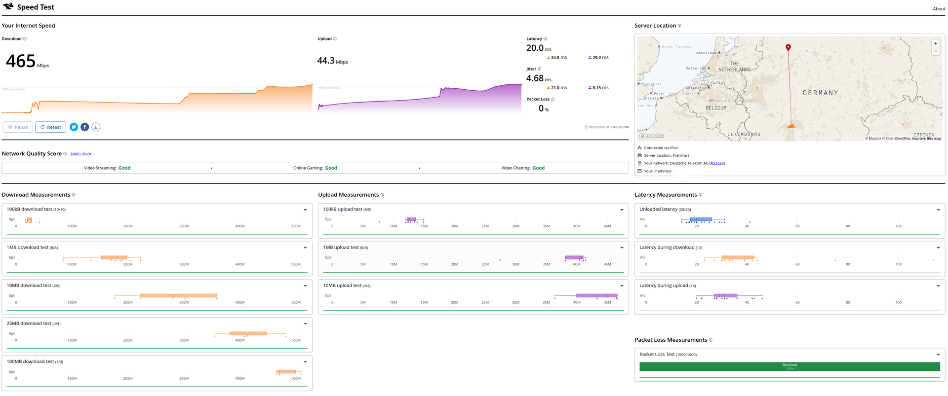Open the About page
Screen dimensions: 948x396
(x=939, y=9)
